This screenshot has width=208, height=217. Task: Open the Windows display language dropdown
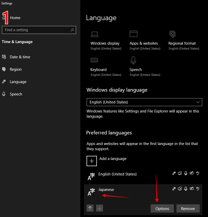coord(144,102)
